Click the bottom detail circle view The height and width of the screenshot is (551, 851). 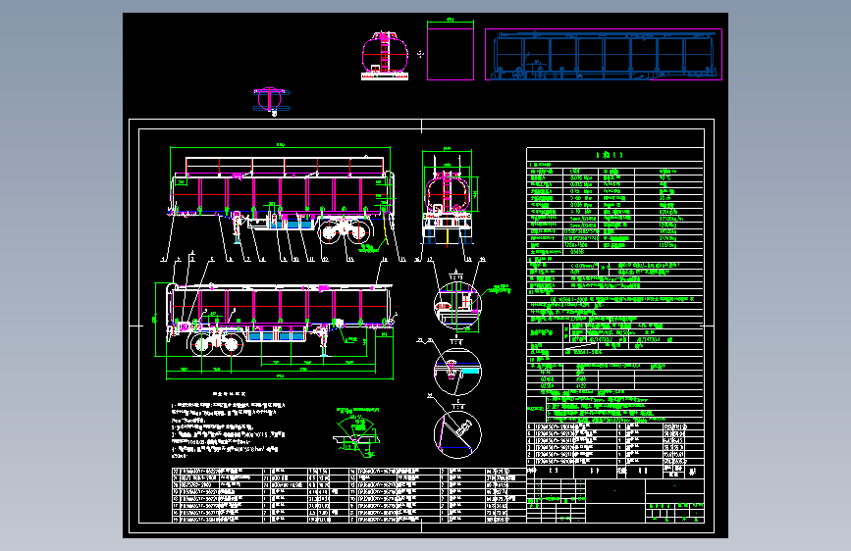(x=457, y=434)
